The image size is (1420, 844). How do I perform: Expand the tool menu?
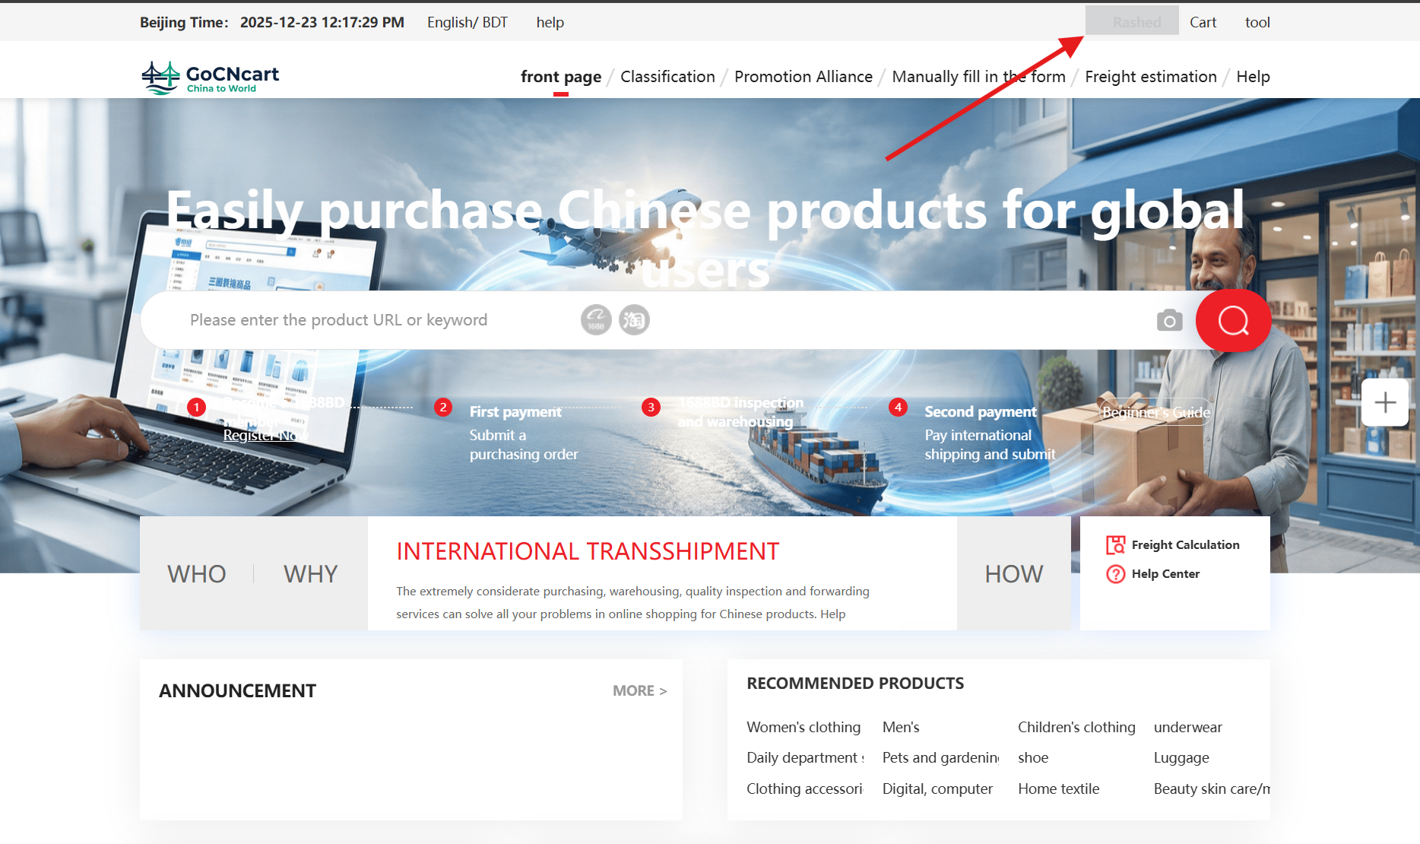1257,22
